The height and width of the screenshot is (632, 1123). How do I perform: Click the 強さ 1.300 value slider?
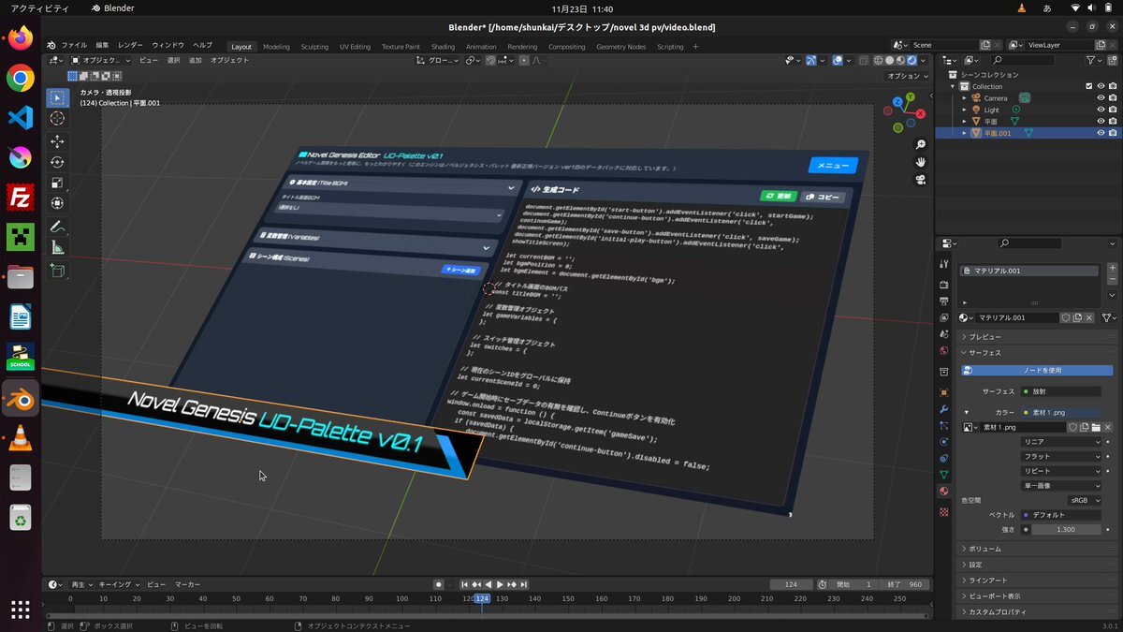1065,530
